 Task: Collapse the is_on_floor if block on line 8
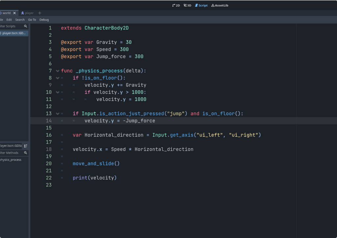[57, 78]
